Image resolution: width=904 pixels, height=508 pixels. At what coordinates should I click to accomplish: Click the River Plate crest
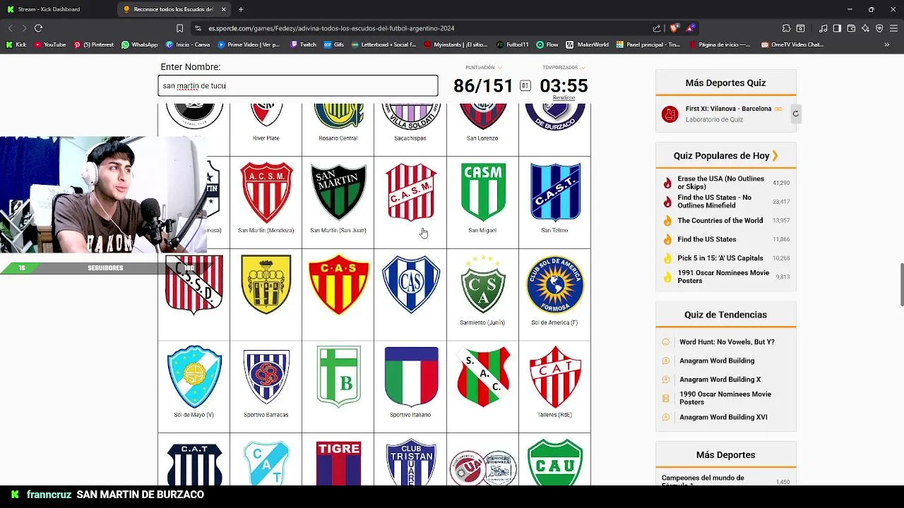click(266, 115)
